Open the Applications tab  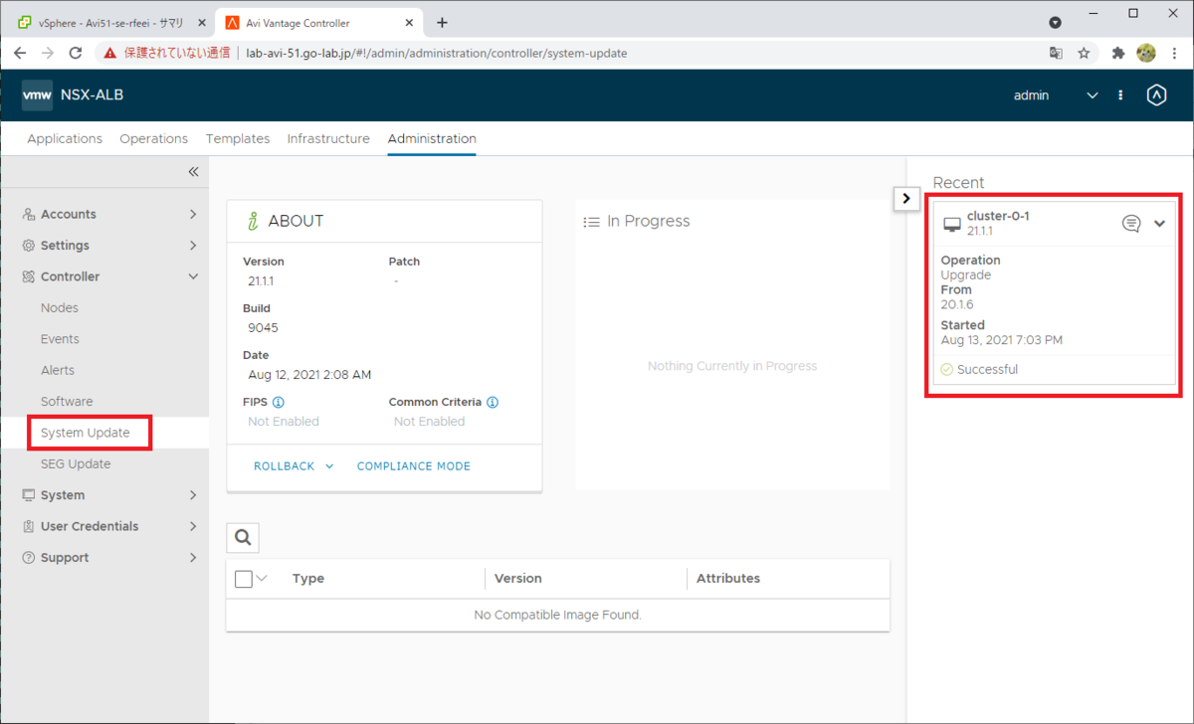pos(65,139)
